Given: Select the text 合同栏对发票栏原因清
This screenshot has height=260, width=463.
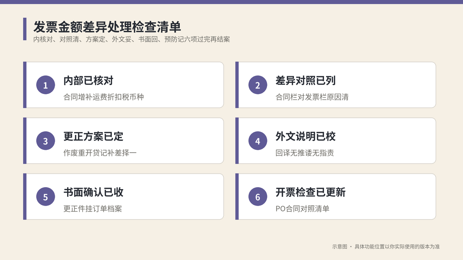Looking at the screenshot, I should click(312, 97).
